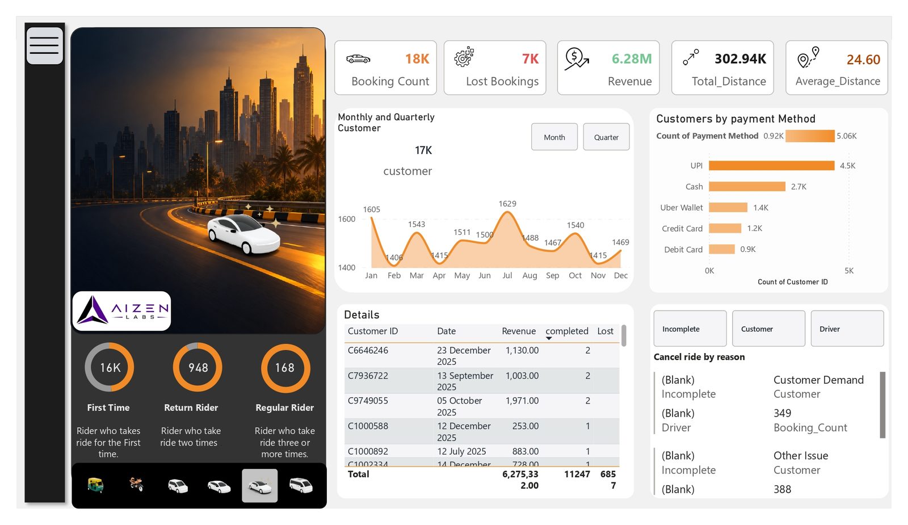Switch chart to Month view
Viewport: 908px width, 525px height.
coord(554,137)
